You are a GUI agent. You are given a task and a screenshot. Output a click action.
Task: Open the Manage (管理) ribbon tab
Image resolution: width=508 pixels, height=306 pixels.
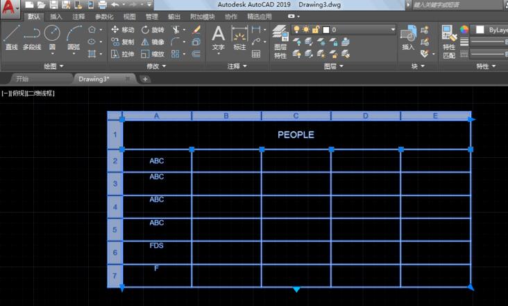(x=151, y=17)
